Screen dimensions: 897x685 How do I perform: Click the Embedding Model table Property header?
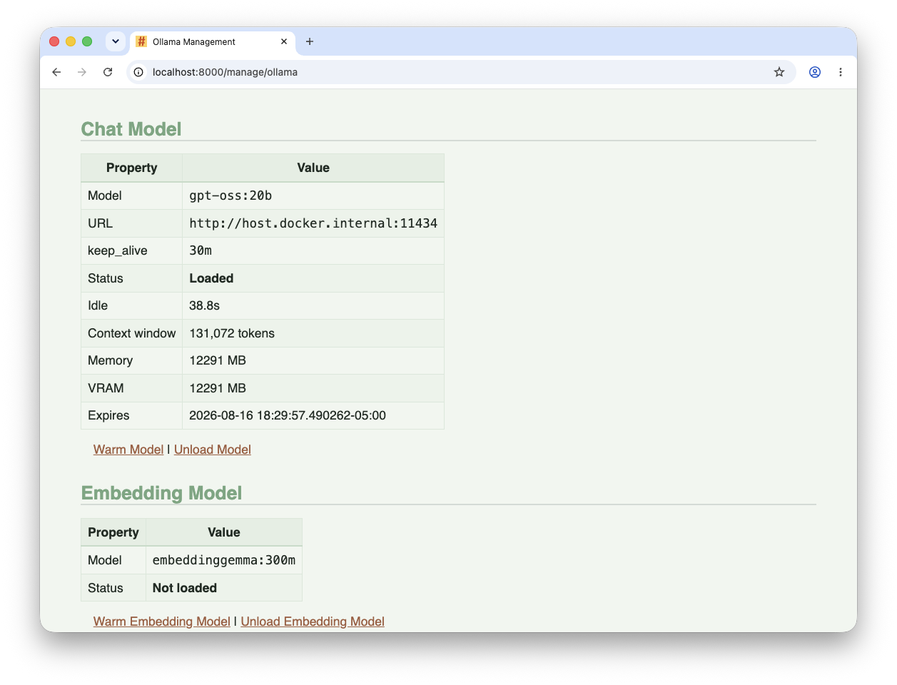(x=113, y=532)
